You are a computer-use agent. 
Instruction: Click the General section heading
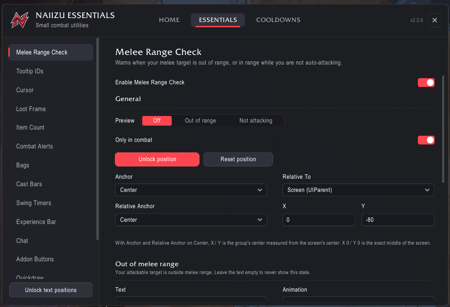tap(128, 99)
